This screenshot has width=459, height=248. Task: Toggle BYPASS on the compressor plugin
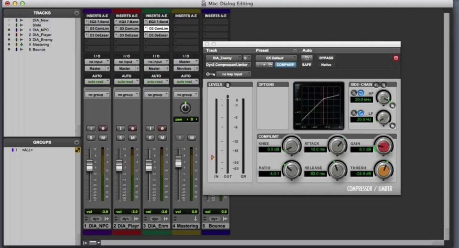[326, 58]
